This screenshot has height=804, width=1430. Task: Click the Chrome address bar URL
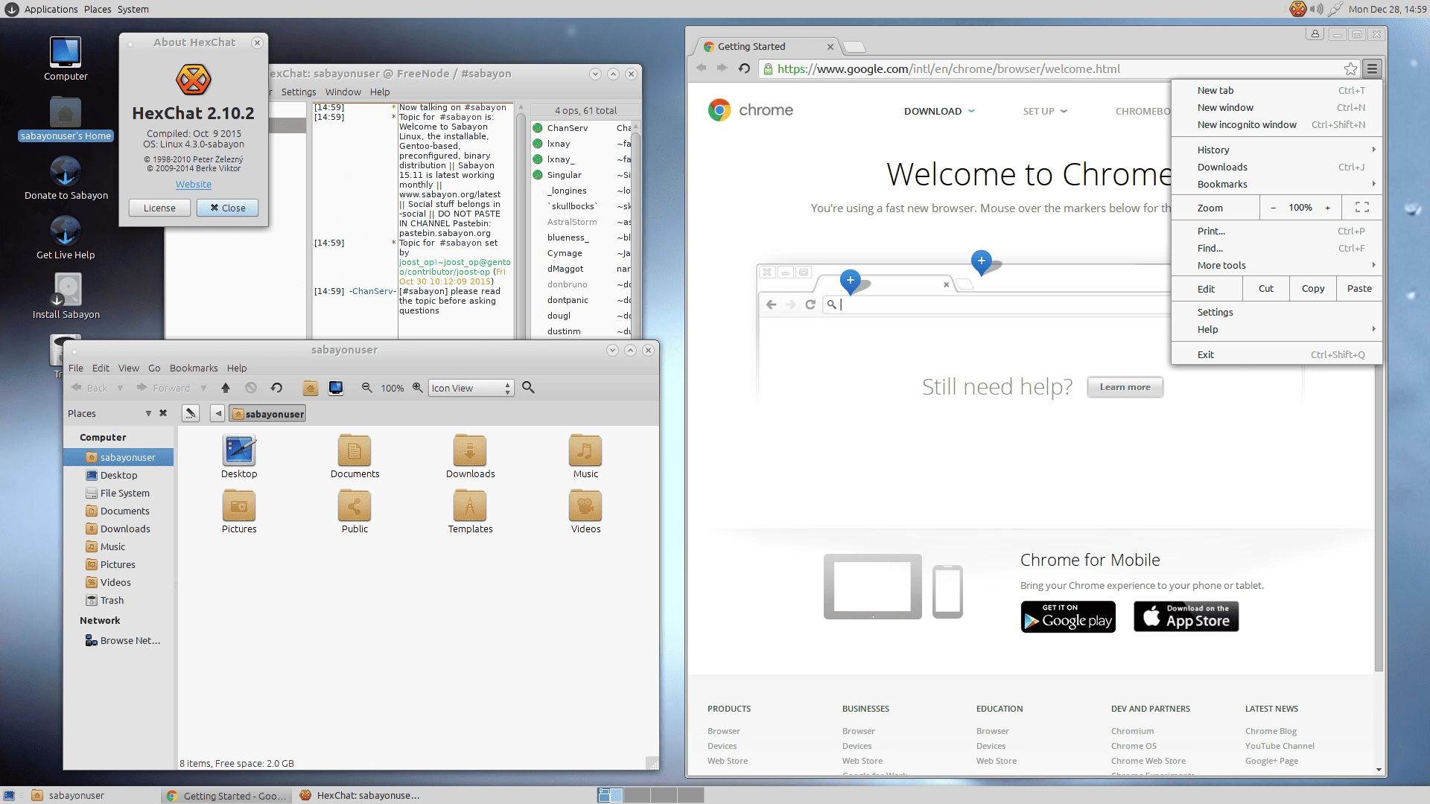948,69
